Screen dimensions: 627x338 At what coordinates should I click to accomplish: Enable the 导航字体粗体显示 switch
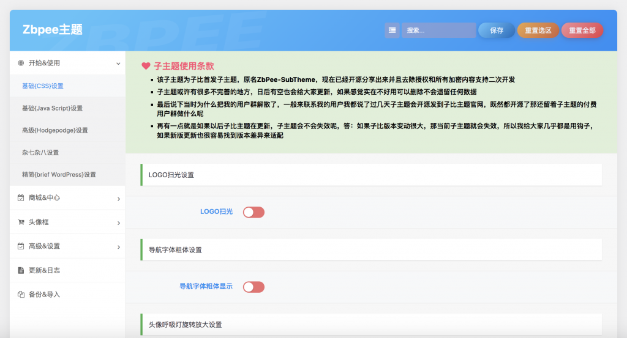pyautogui.click(x=253, y=287)
